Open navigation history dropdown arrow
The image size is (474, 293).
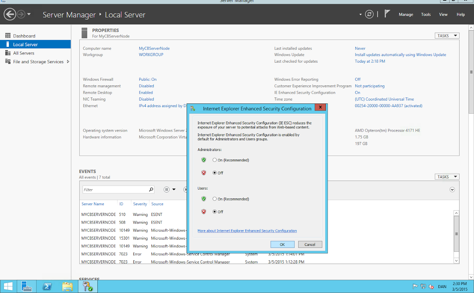tap(29, 14)
